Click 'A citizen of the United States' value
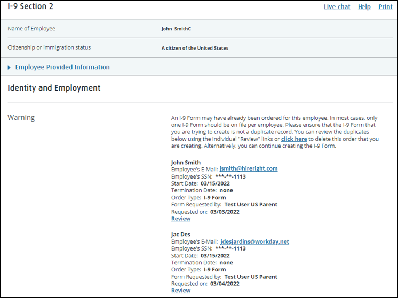 click(x=195, y=48)
